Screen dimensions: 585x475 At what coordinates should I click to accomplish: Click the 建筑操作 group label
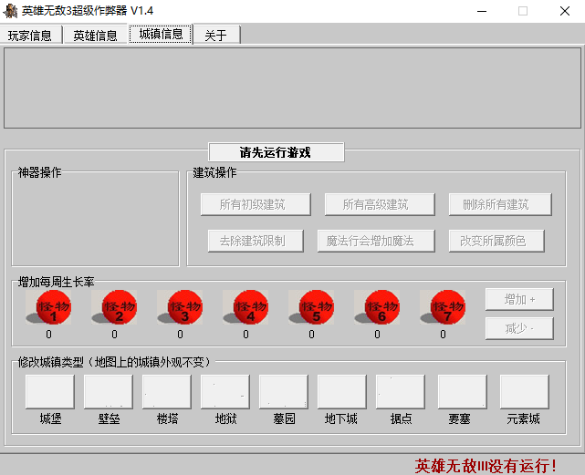point(214,172)
